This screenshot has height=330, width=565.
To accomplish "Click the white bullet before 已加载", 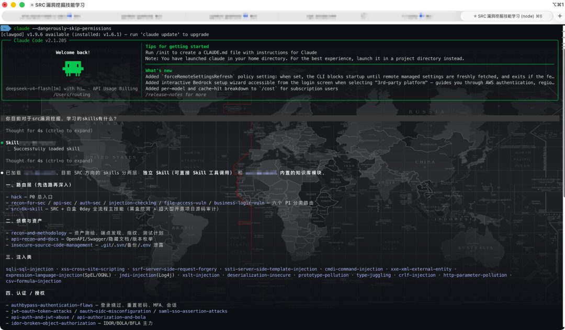I will coord(2,173).
